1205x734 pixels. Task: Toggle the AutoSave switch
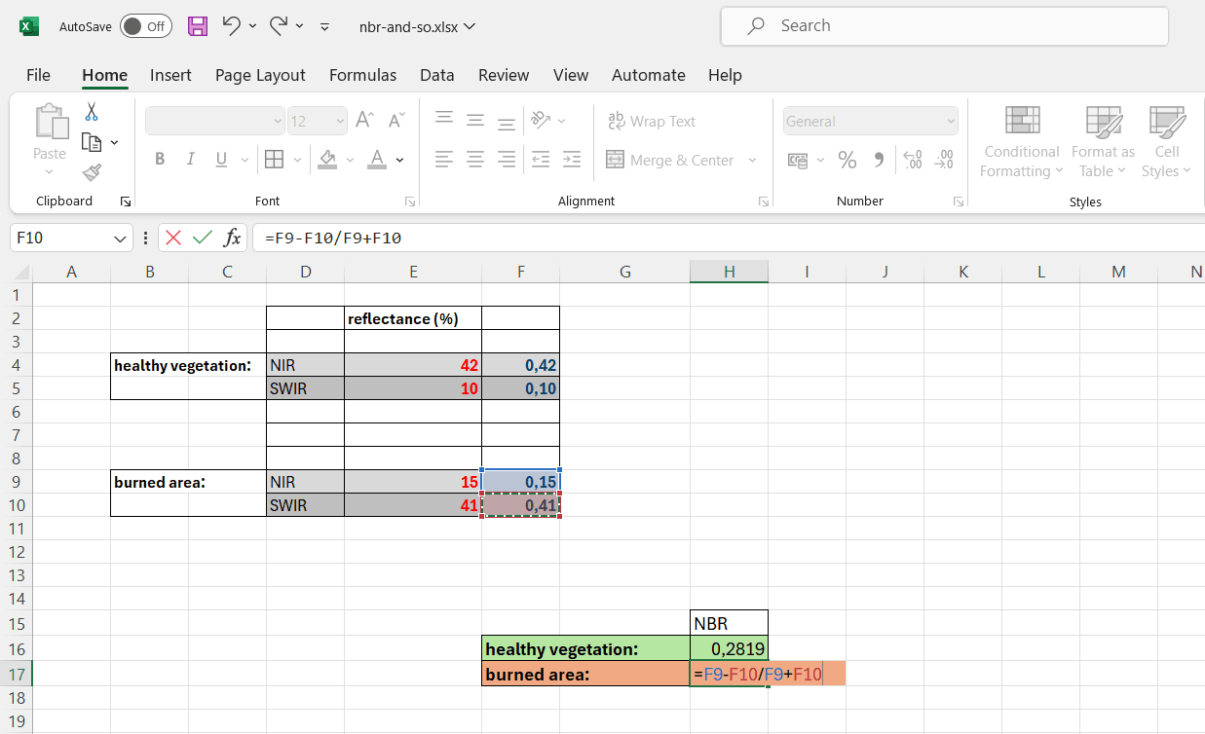[146, 26]
